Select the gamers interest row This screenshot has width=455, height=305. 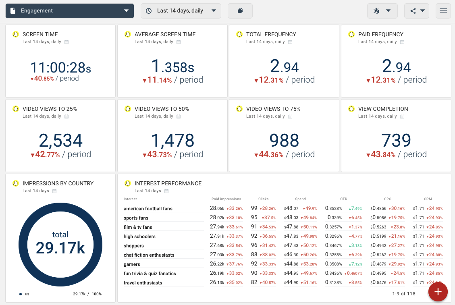click(x=284, y=264)
